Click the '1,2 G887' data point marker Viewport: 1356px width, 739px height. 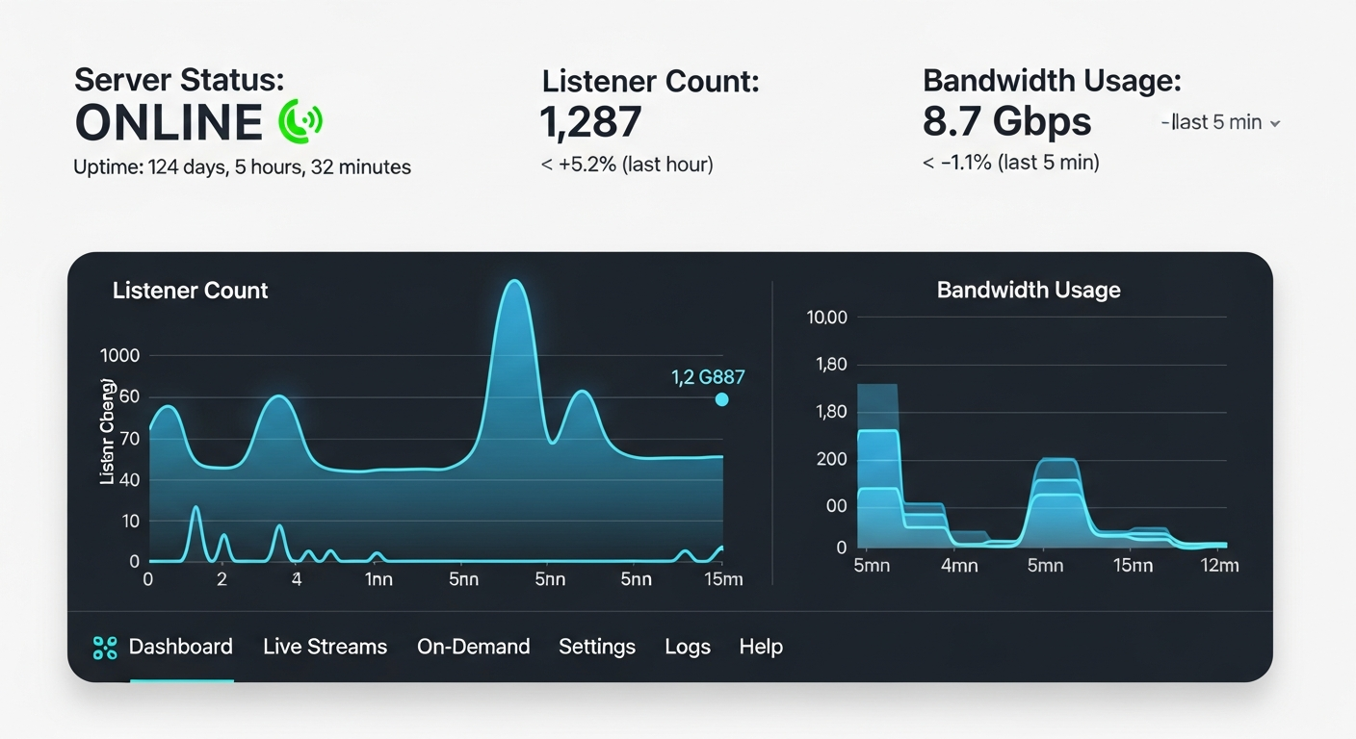click(x=720, y=398)
